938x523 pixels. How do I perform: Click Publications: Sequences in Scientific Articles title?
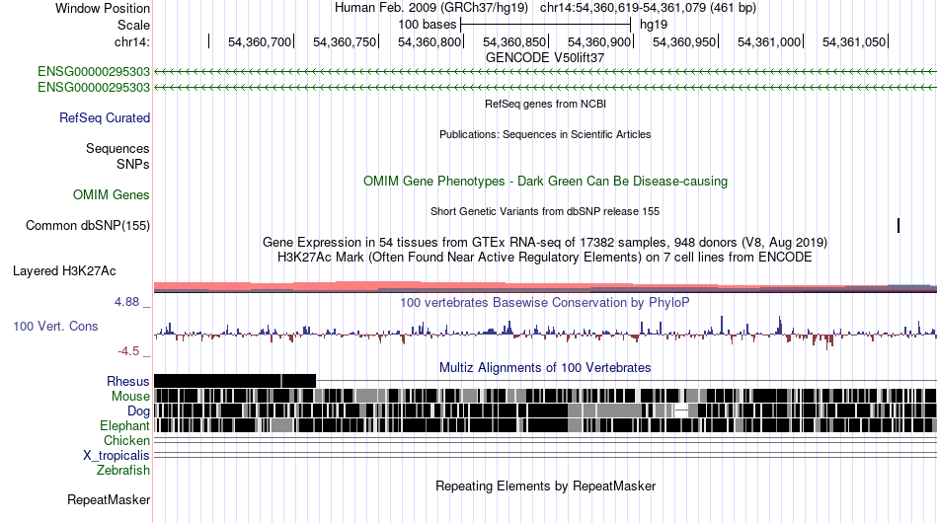[x=545, y=134]
